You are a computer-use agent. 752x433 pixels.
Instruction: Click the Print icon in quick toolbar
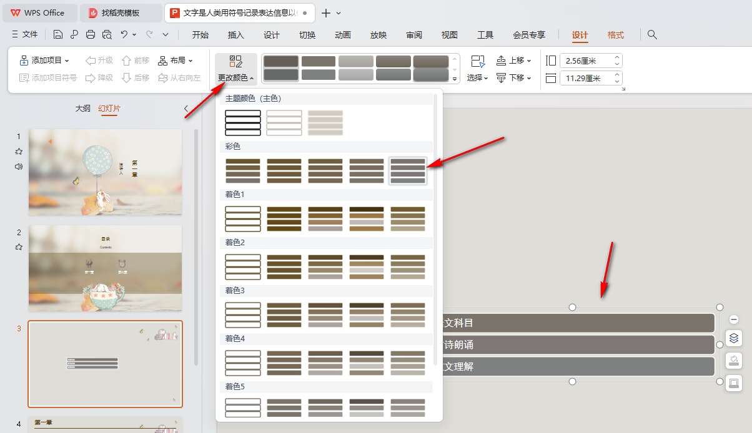pos(91,34)
